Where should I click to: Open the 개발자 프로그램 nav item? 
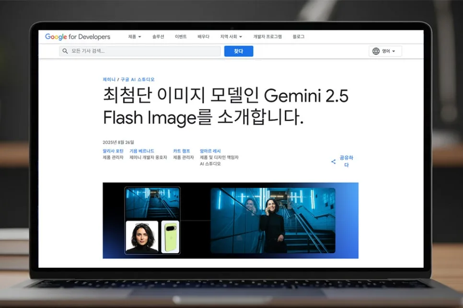267,36
